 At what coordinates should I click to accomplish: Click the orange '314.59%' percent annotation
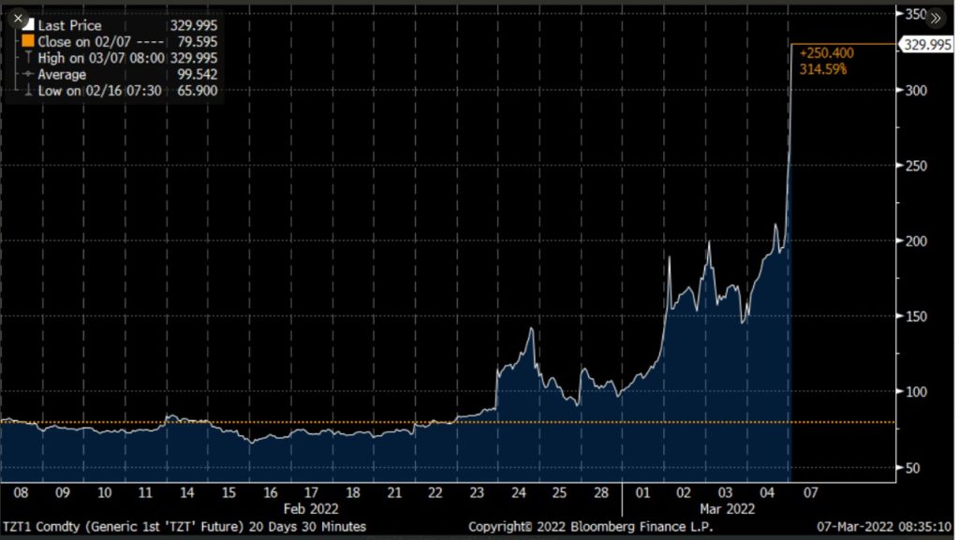(823, 69)
